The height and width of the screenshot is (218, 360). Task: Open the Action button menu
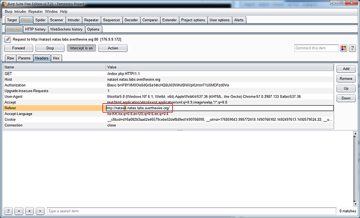[x=112, y=48]
